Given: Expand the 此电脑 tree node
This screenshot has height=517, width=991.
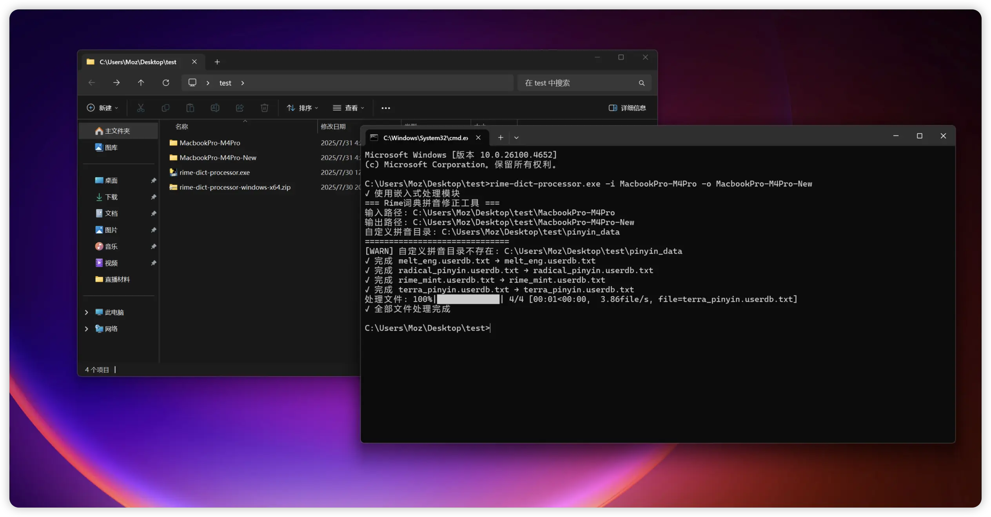Looking at the screenshot, I should [x=87, y=312].
